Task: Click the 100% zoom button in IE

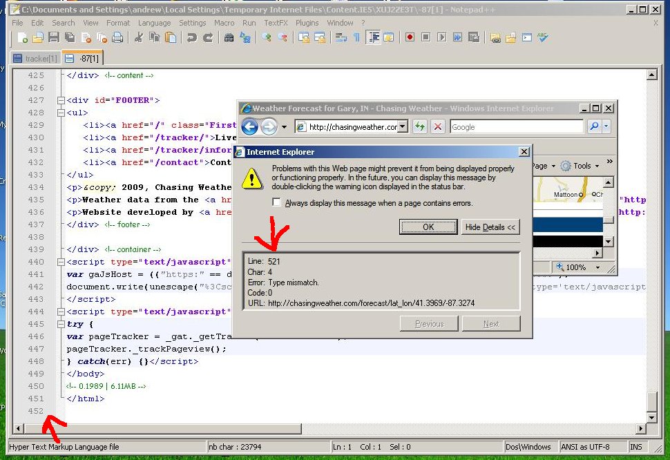Action: [x=571, y=267]
